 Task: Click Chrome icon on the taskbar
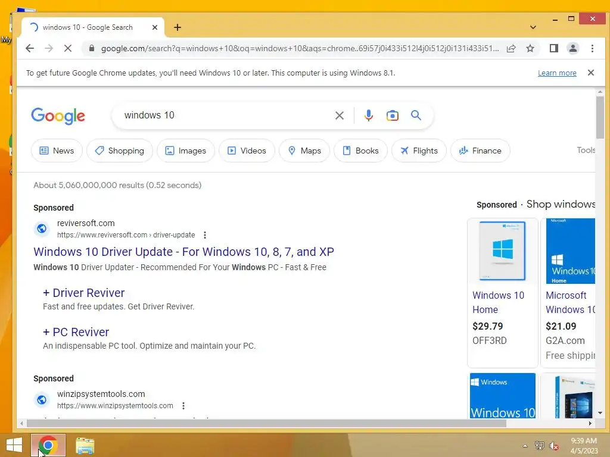coord(48,445)
